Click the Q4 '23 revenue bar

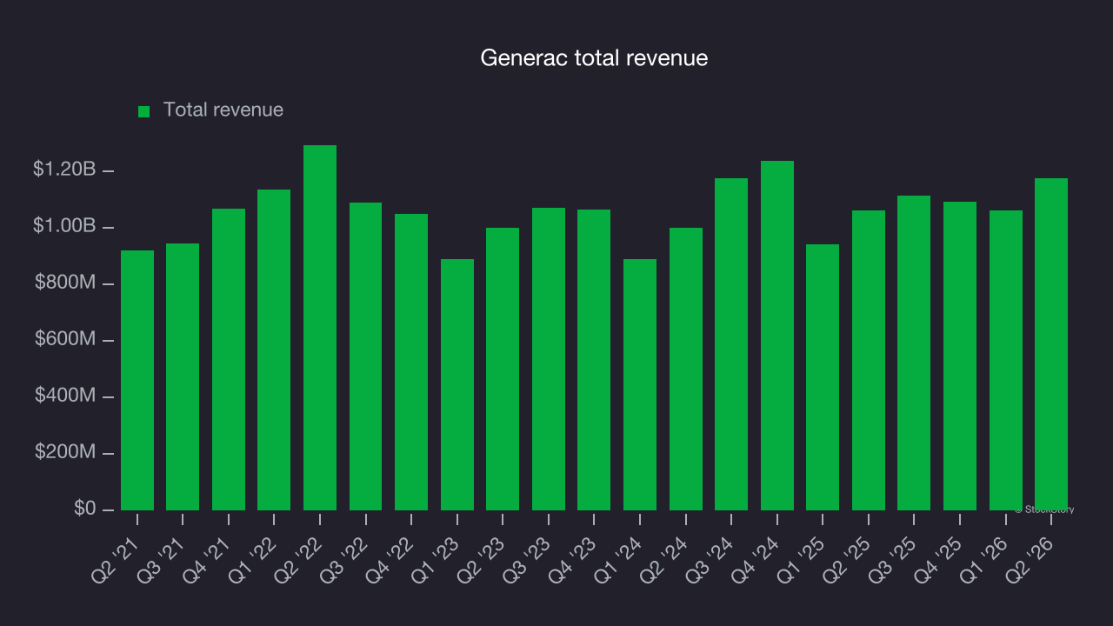[x=594, y=360]
